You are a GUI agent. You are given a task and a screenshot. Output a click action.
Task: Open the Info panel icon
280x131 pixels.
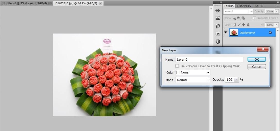coord(218,41)
